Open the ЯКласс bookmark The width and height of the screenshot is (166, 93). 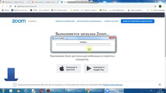tap(103, 10)
